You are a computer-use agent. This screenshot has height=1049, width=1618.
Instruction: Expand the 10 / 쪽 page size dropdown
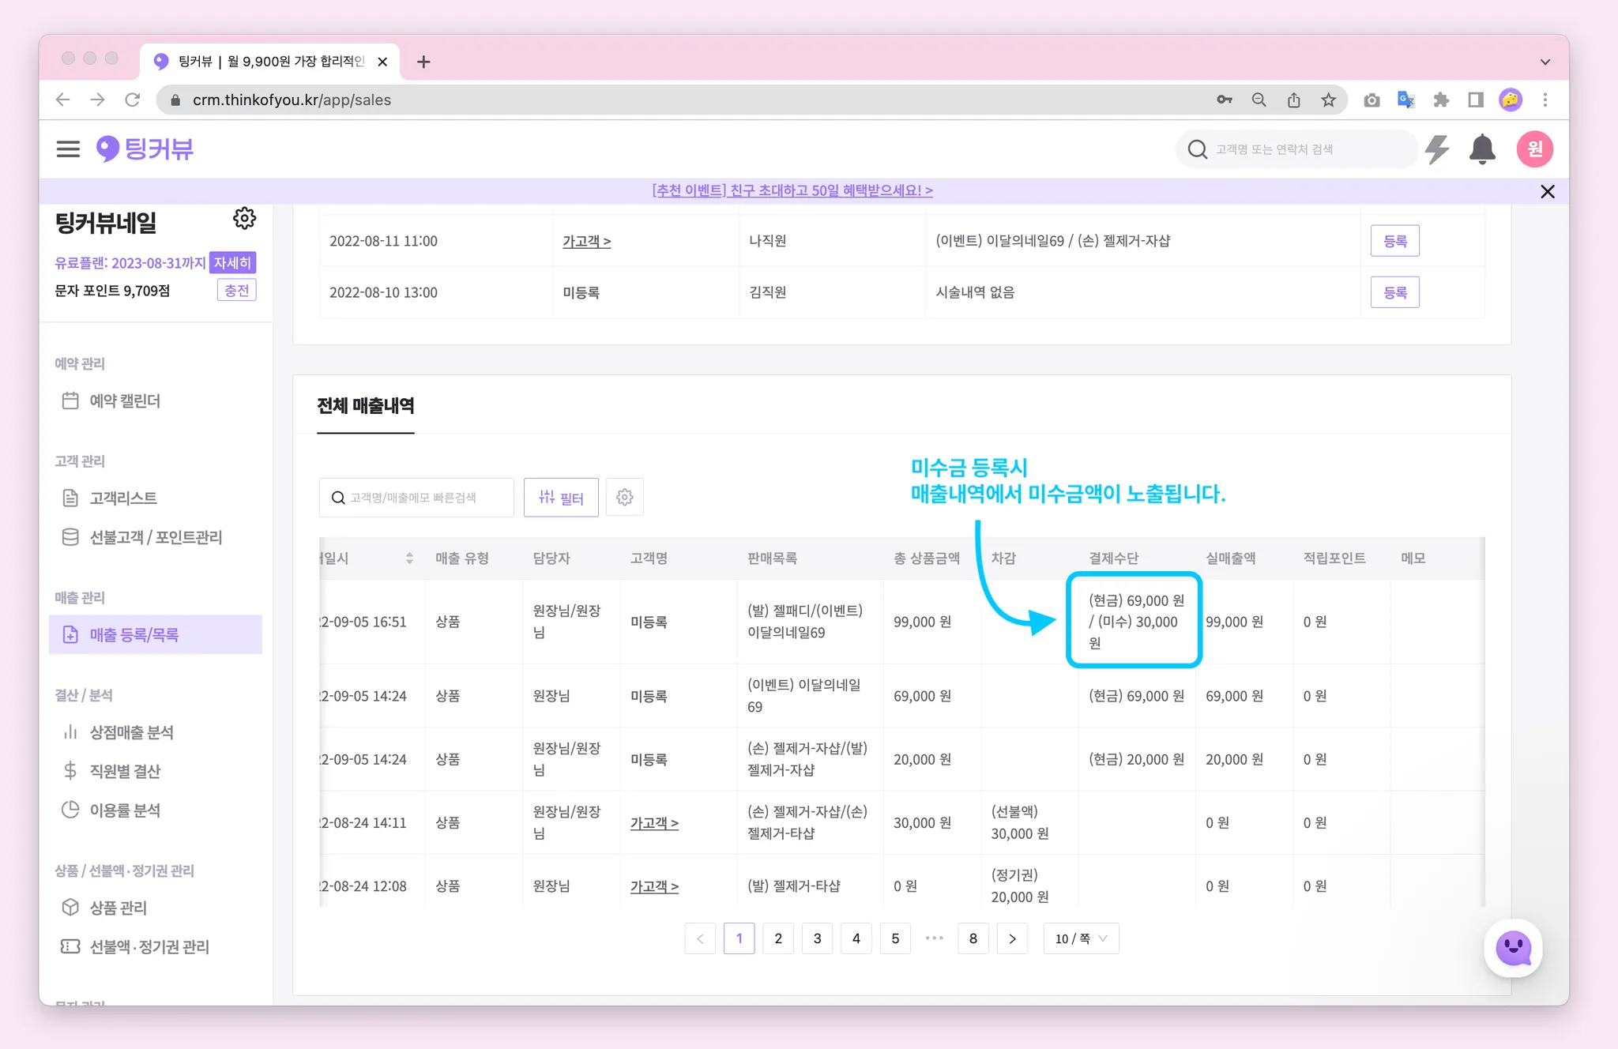click(1081, 938)
